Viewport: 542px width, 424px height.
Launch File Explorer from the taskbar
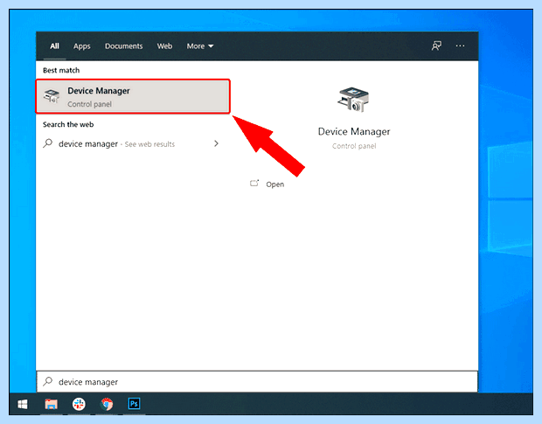(52, 404)
